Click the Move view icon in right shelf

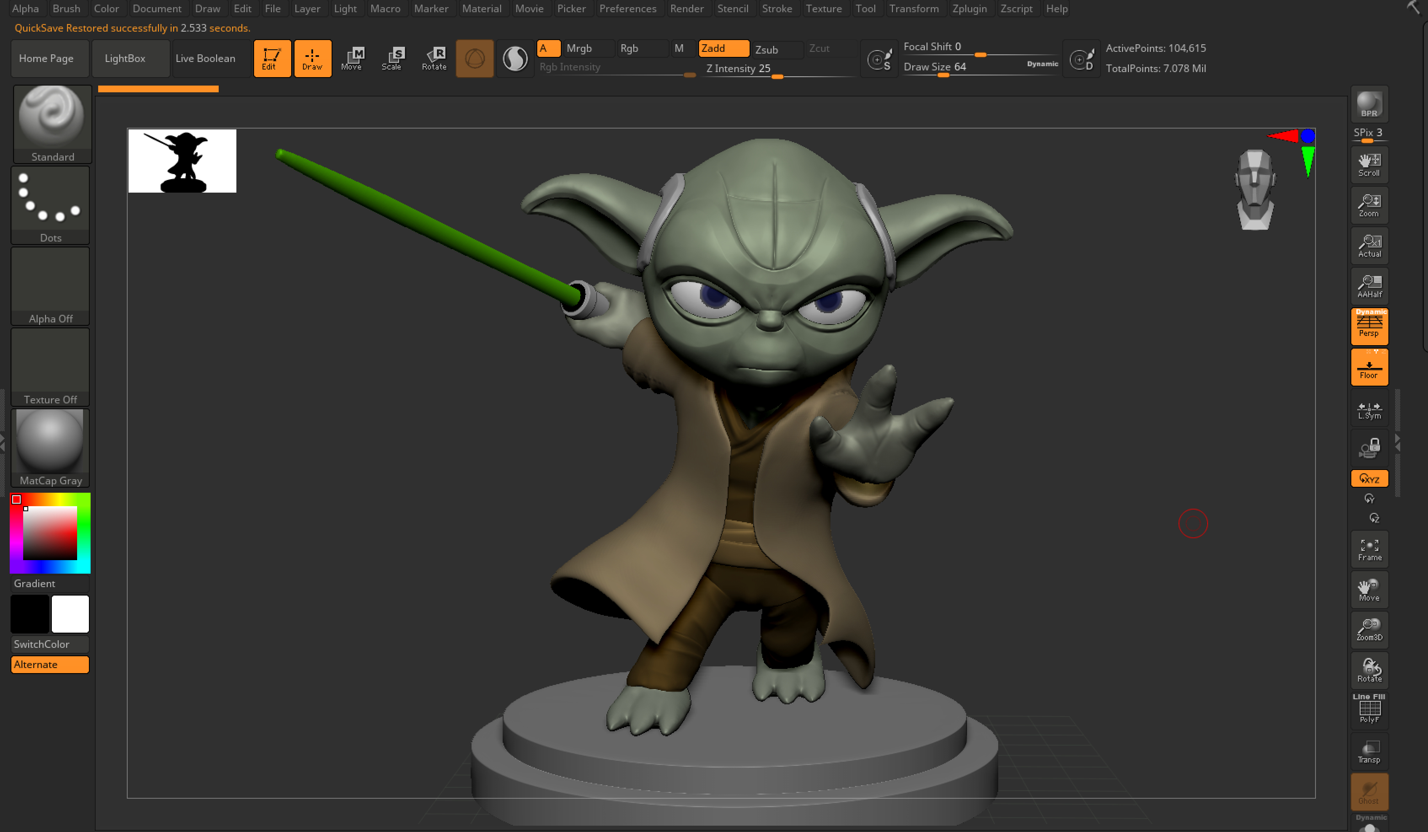pyautogui.click(x=1369, y=589)
